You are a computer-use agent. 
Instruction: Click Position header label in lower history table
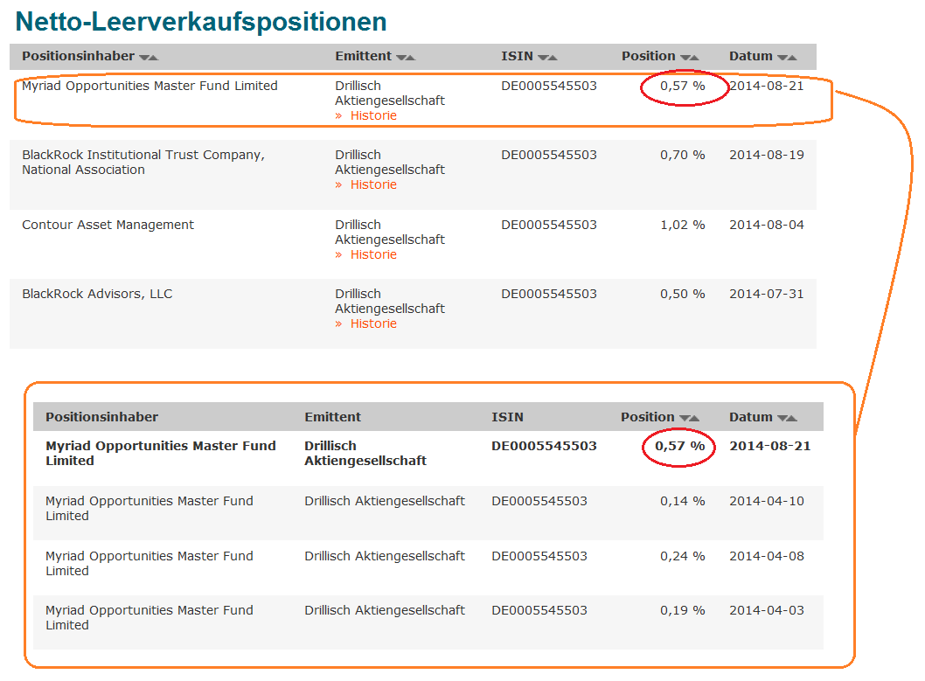(x=648, y=417)
